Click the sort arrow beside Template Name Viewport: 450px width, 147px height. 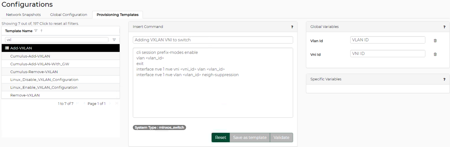tap(42, 31)
